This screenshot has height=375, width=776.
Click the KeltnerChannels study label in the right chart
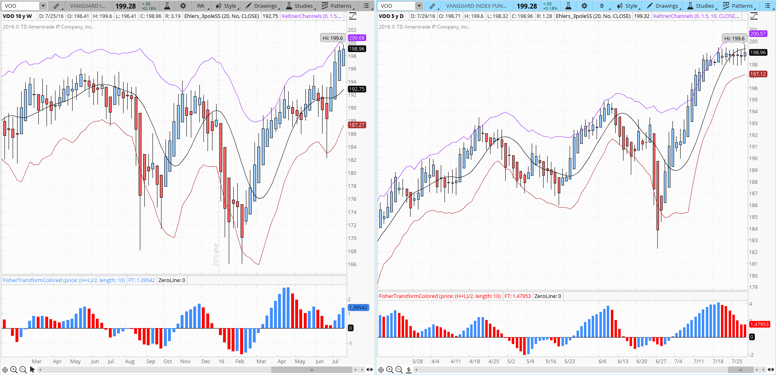(696, 16)
